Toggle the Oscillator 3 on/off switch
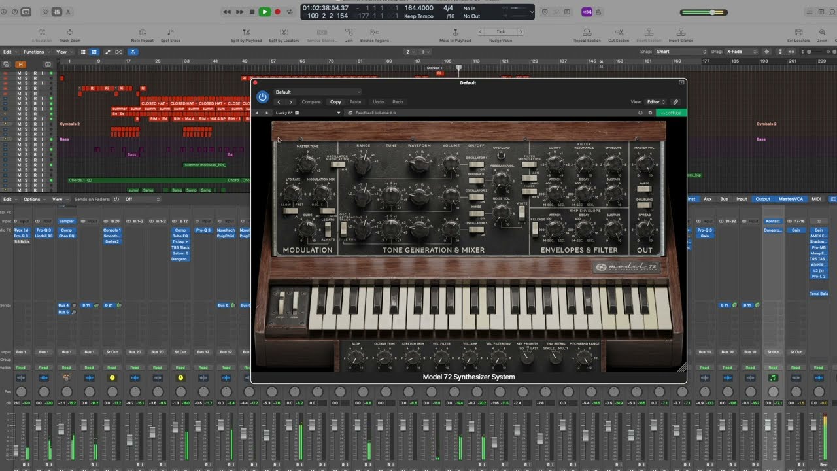The image size is (837, 471). 477,230
